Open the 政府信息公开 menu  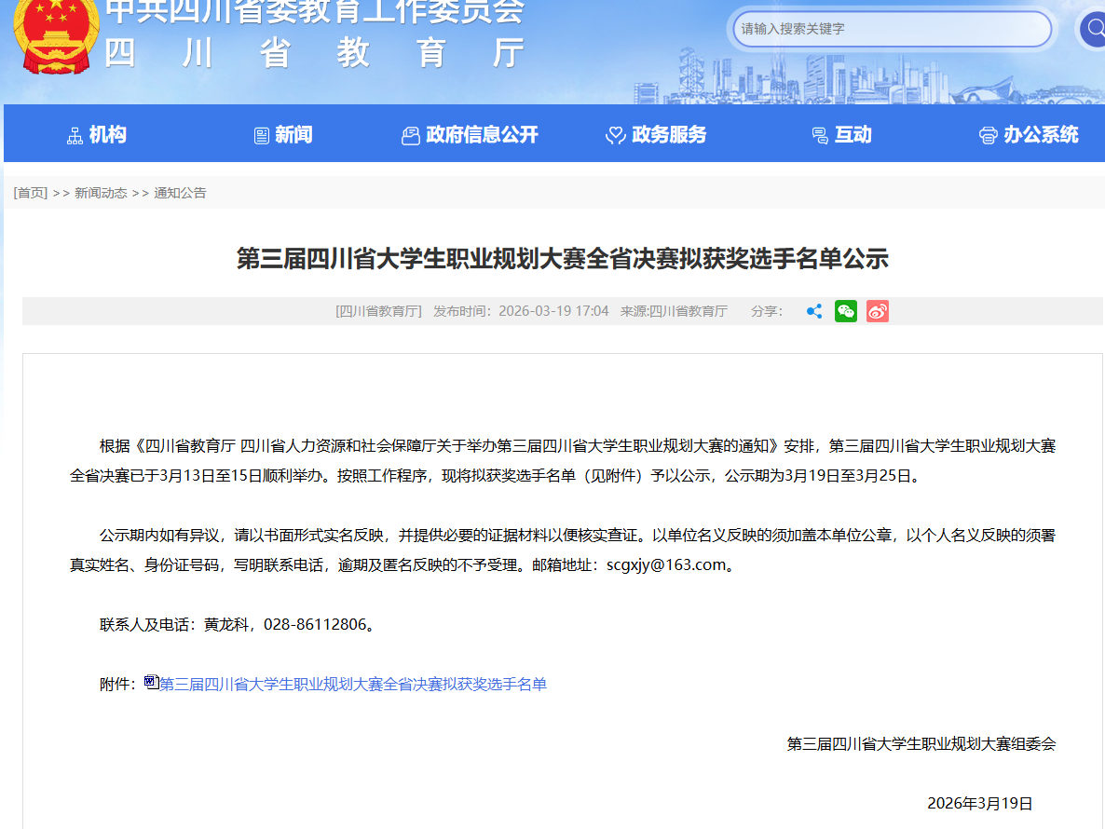click(482, 135)
